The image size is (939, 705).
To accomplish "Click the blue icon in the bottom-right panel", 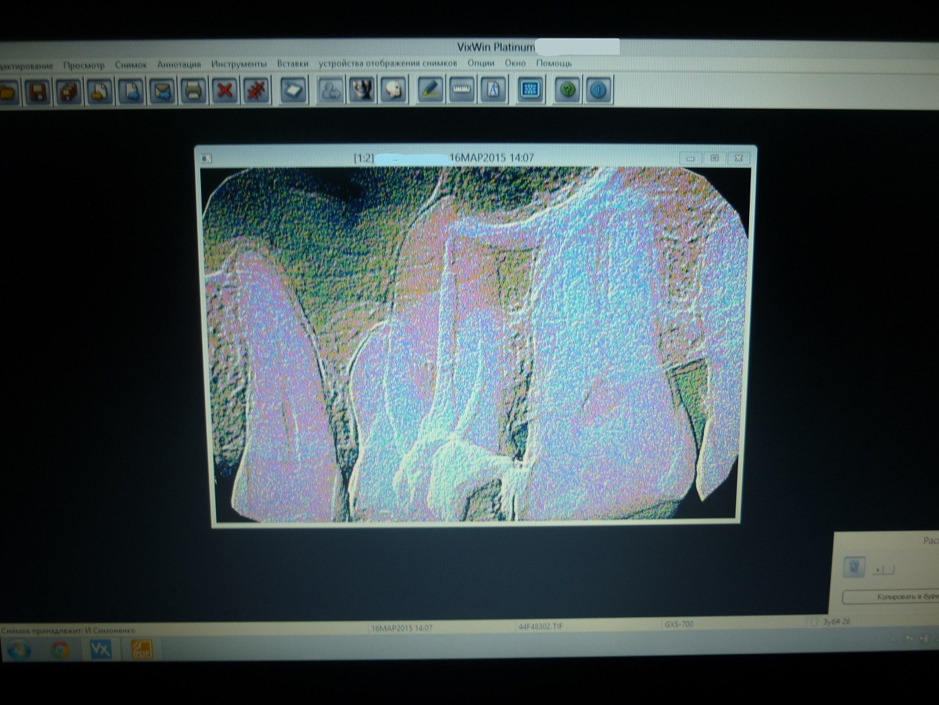I will coord(854,567).
